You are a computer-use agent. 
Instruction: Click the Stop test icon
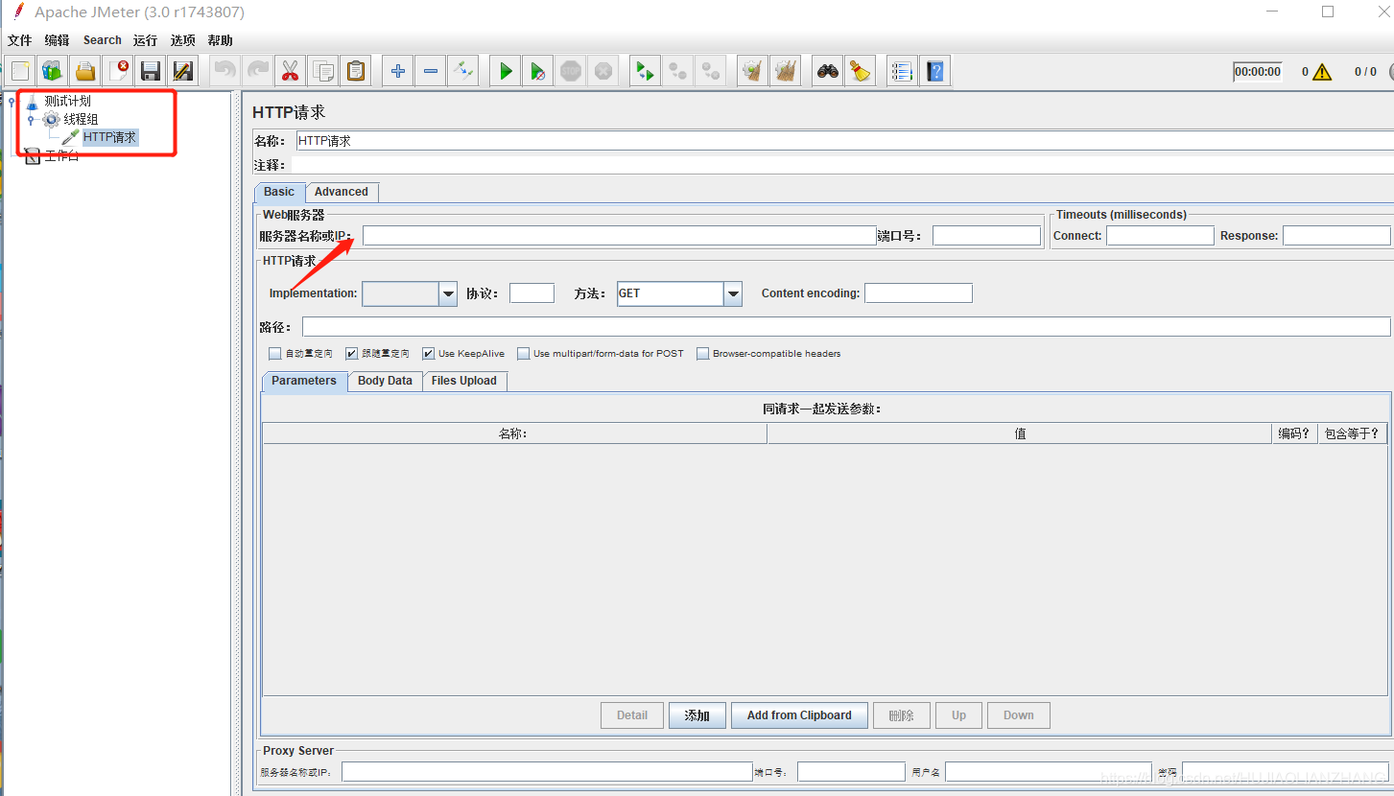pos(571,71)
